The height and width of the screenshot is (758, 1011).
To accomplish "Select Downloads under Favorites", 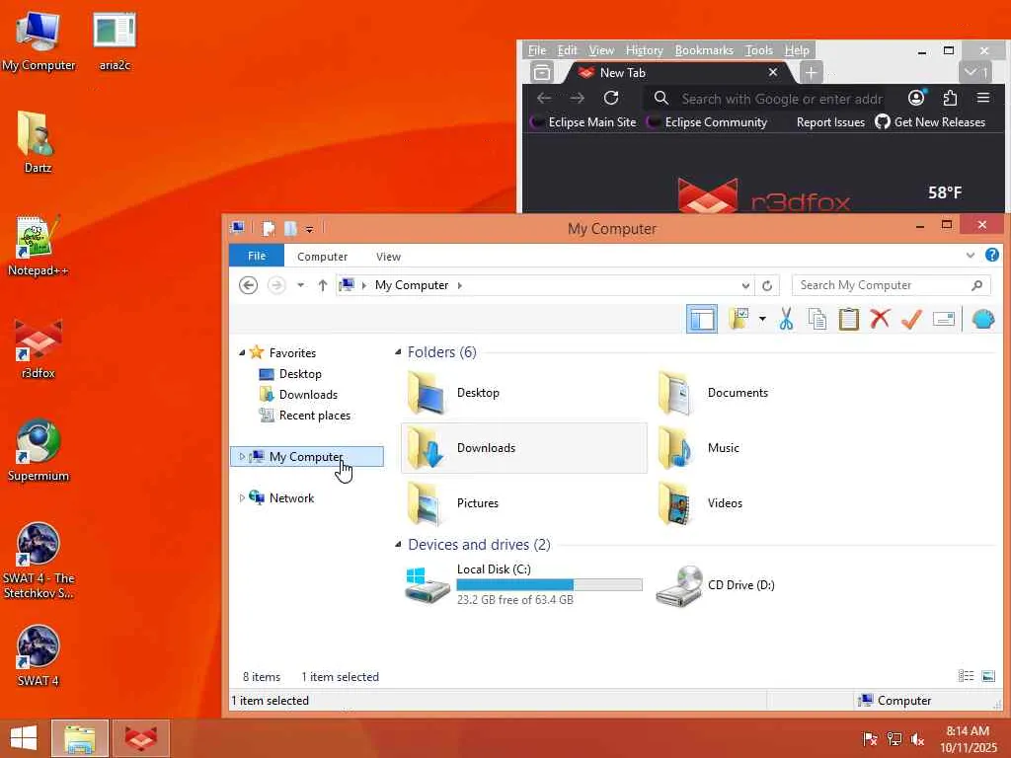I will [x=308, y=395].
